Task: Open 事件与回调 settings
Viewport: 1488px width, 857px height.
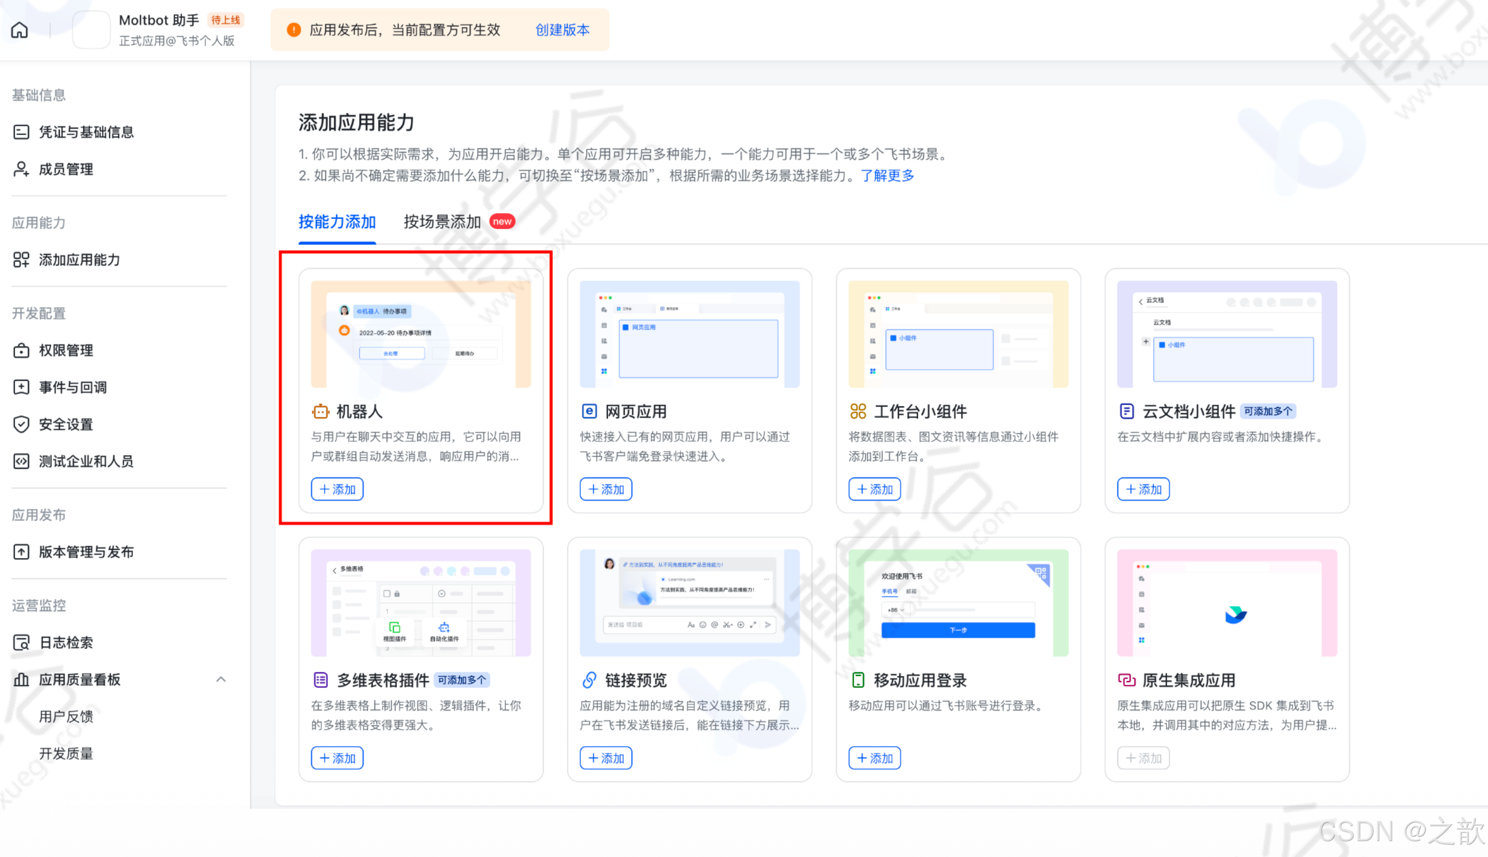Action: tap(73, 387)
